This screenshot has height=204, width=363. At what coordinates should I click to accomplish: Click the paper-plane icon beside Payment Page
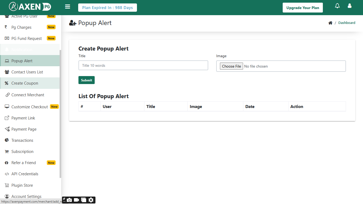(x=7, y=129)
